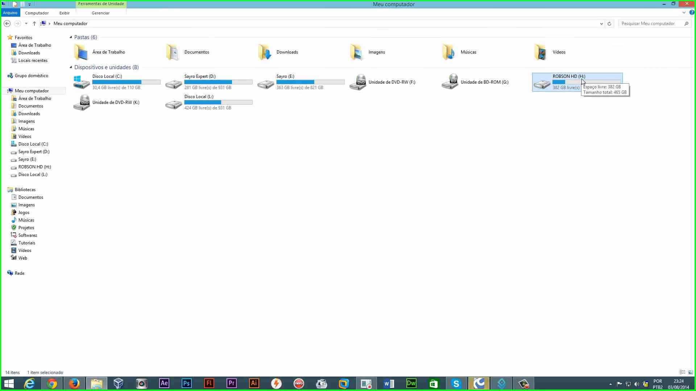Open the Arquivo menu

pos(10,13)
